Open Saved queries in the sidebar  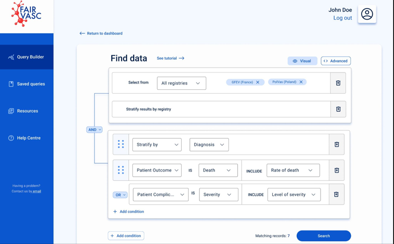coord(27,84)
